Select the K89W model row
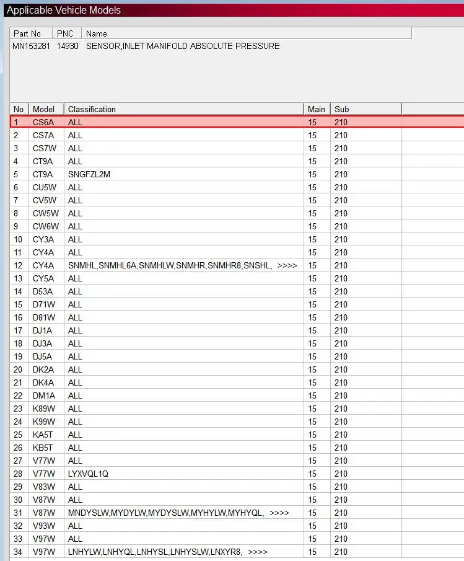464x561 pixels. click(237, 409)
